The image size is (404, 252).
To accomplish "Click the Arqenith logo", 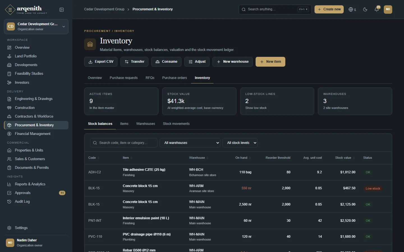I will pos(26,10).
